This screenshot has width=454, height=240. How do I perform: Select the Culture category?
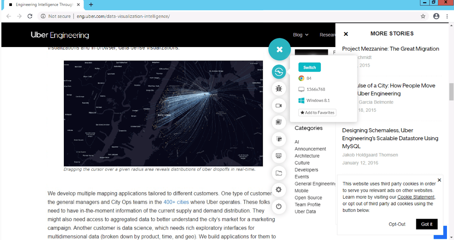coord(302,163)
